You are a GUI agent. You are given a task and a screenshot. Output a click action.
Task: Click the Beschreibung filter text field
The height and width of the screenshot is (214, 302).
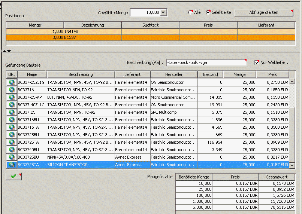206,62
